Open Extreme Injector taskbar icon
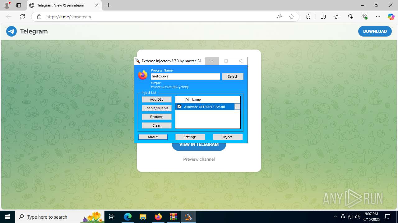398x223 pixels. click(x=188, y=217)
